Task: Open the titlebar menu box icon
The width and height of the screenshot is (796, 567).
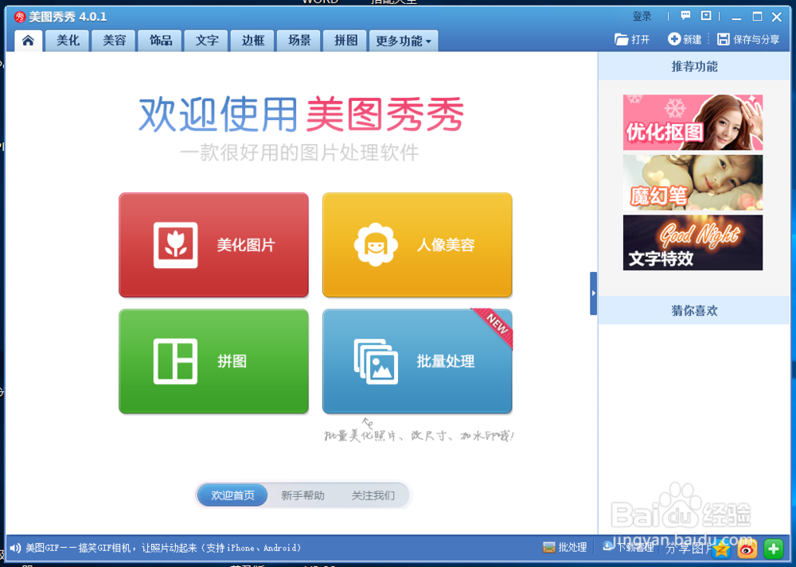Action: click(706, 16)
